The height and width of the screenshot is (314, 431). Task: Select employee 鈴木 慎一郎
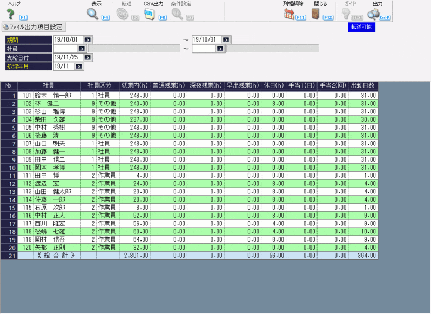pos(53,96)
